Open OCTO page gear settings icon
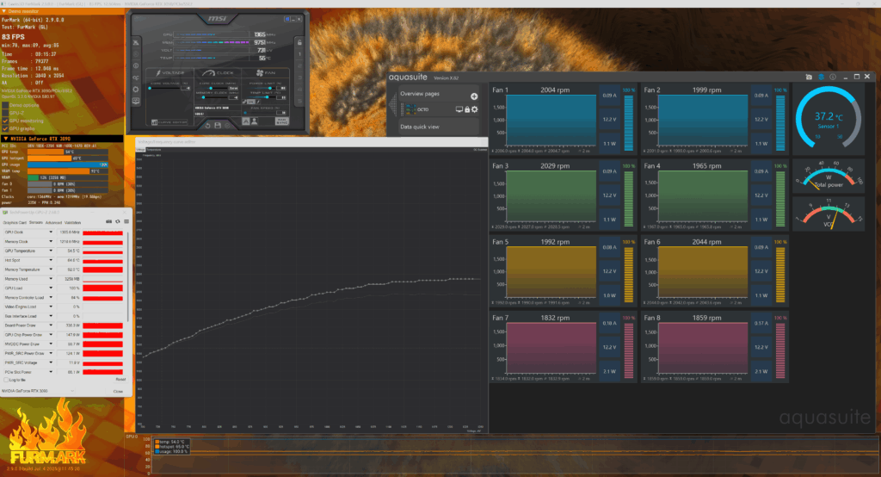This screenshot has height=477, width=881. click(x=475, y=109)
